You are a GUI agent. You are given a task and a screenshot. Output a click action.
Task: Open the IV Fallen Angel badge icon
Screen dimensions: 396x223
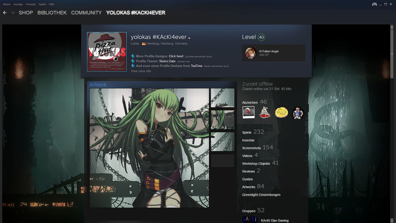[251, 53]
